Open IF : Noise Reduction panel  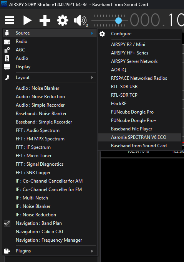coord(50,215)
